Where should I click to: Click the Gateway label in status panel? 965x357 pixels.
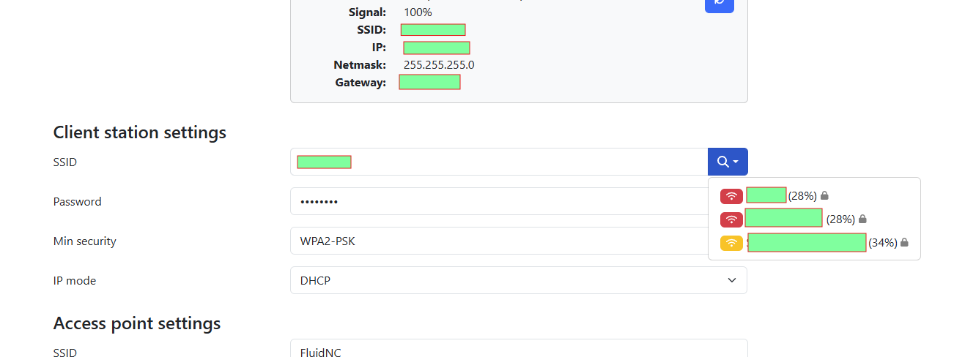pos(361,83)
